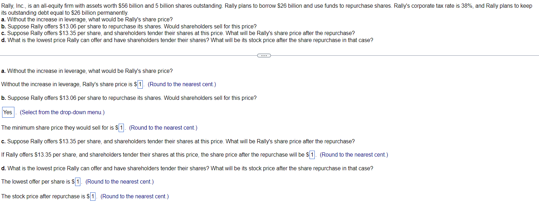Click the ellipsis button on the divider line
The image size is (539, 213).
coord(264,55)
